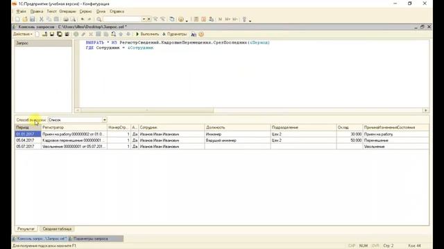Click the Период column header

click(x=28, y=127)
